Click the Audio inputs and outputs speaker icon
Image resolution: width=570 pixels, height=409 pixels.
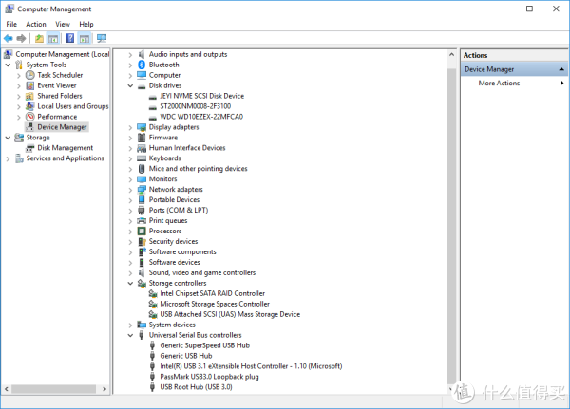pos(142,54)
